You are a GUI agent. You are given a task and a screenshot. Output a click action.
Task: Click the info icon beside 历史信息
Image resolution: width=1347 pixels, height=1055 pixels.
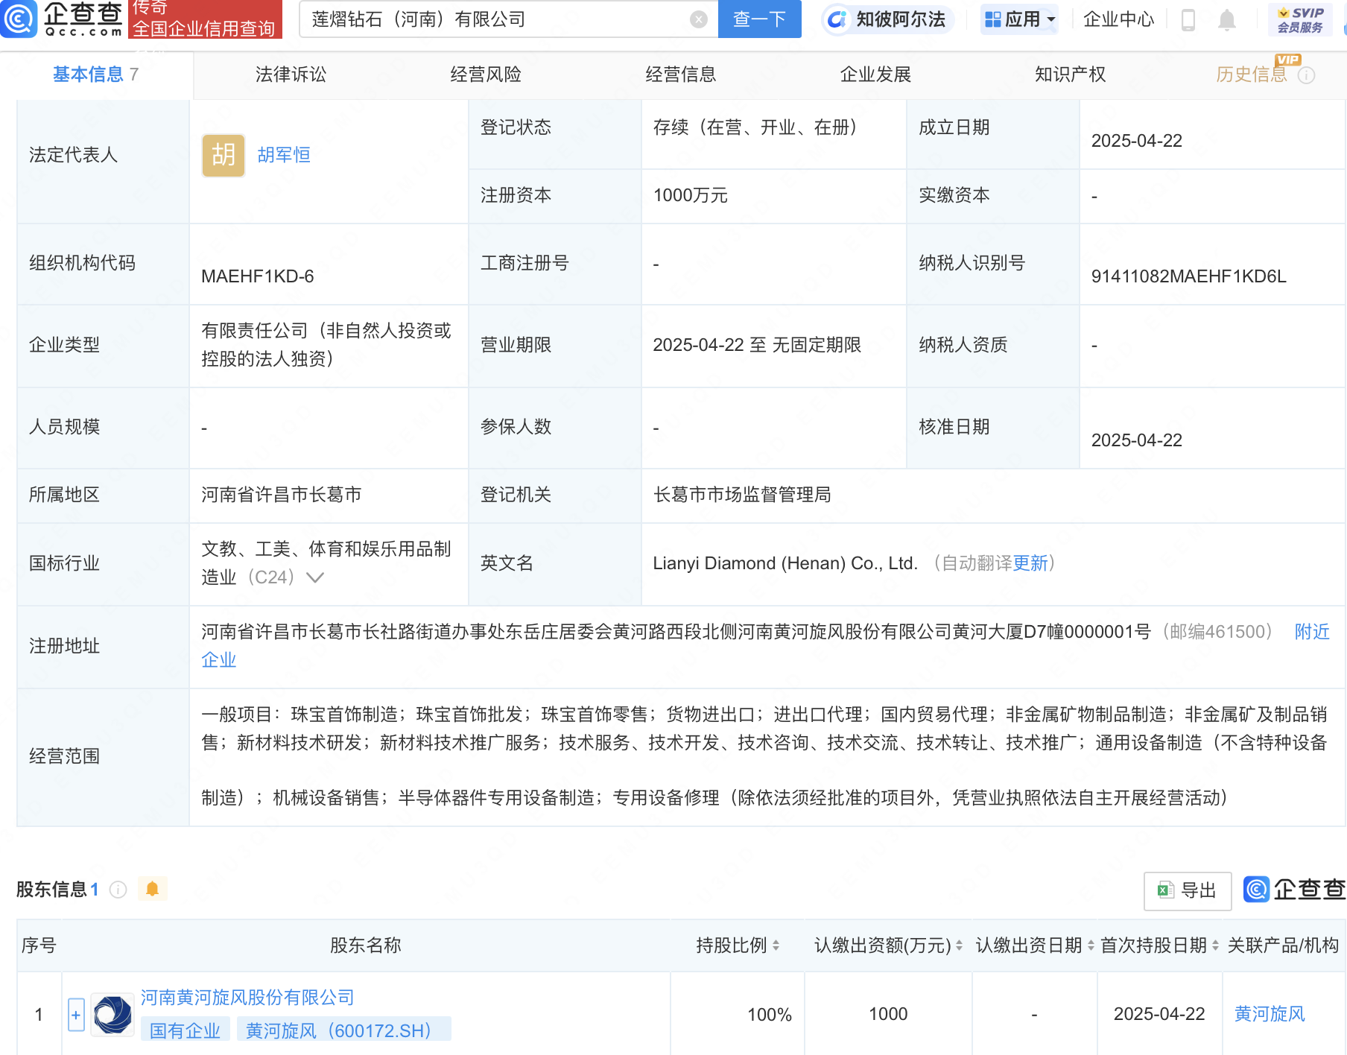click(x=1307, y=75)
